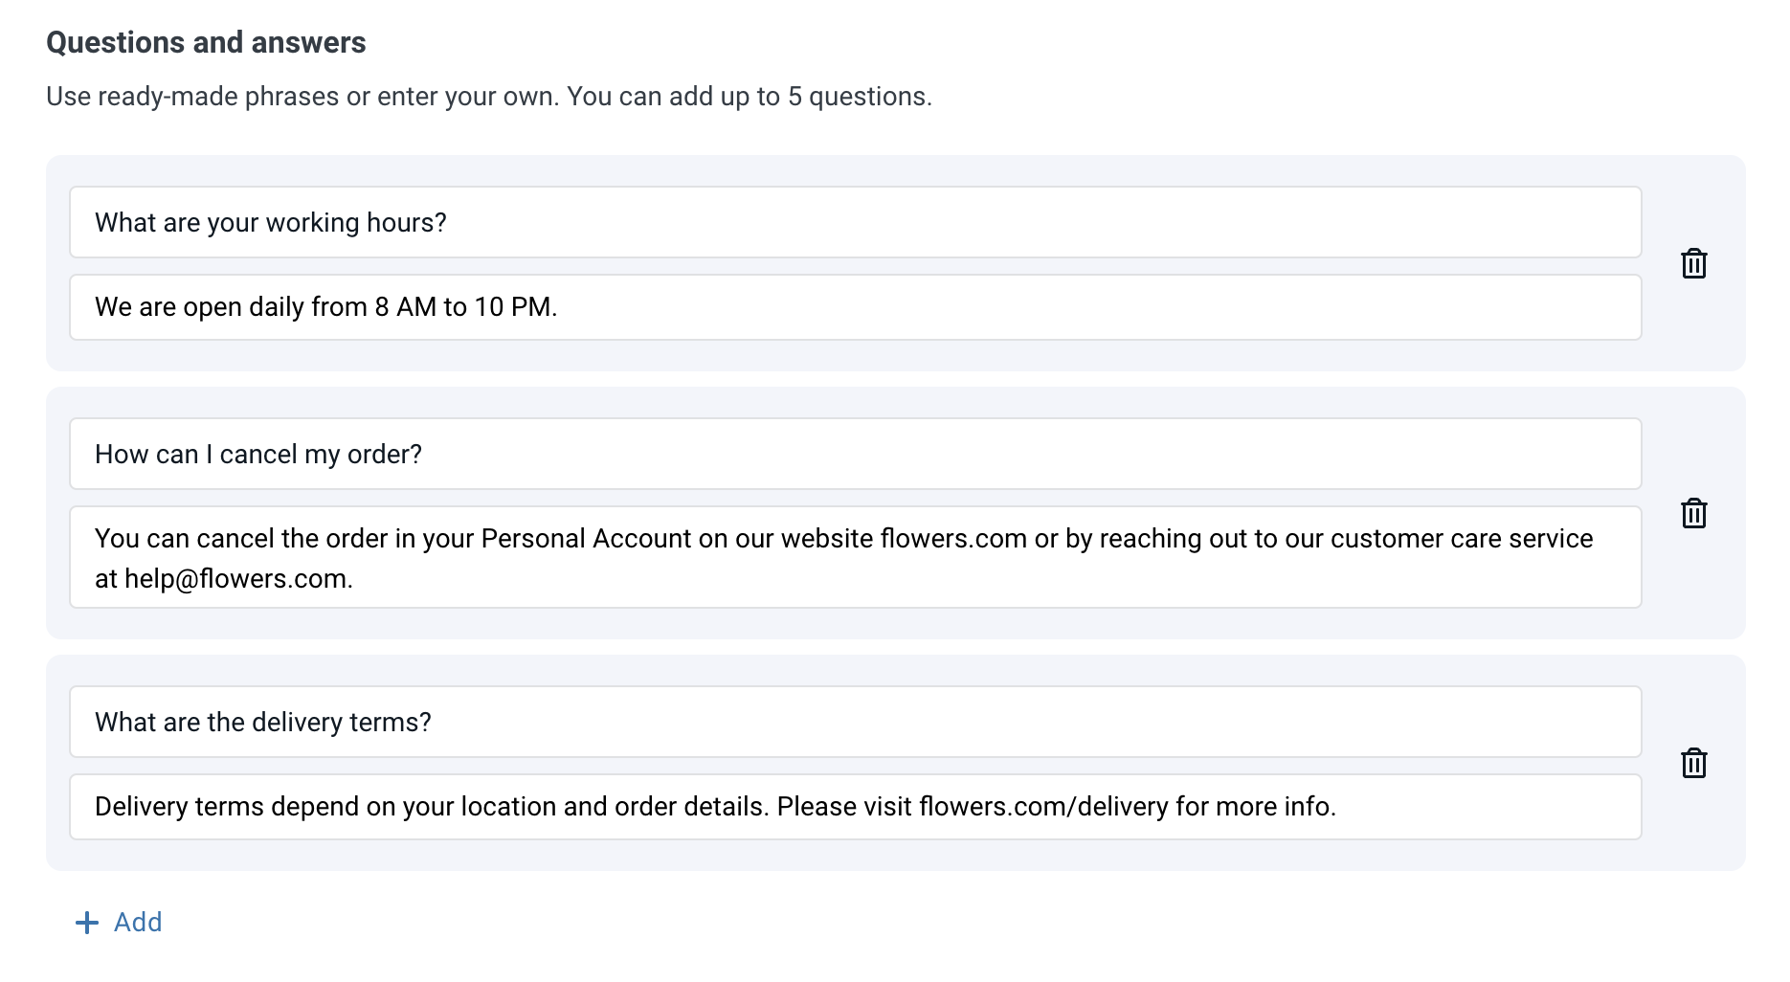Click the 'Questions and answers' heading

click(x=206, y=42)
